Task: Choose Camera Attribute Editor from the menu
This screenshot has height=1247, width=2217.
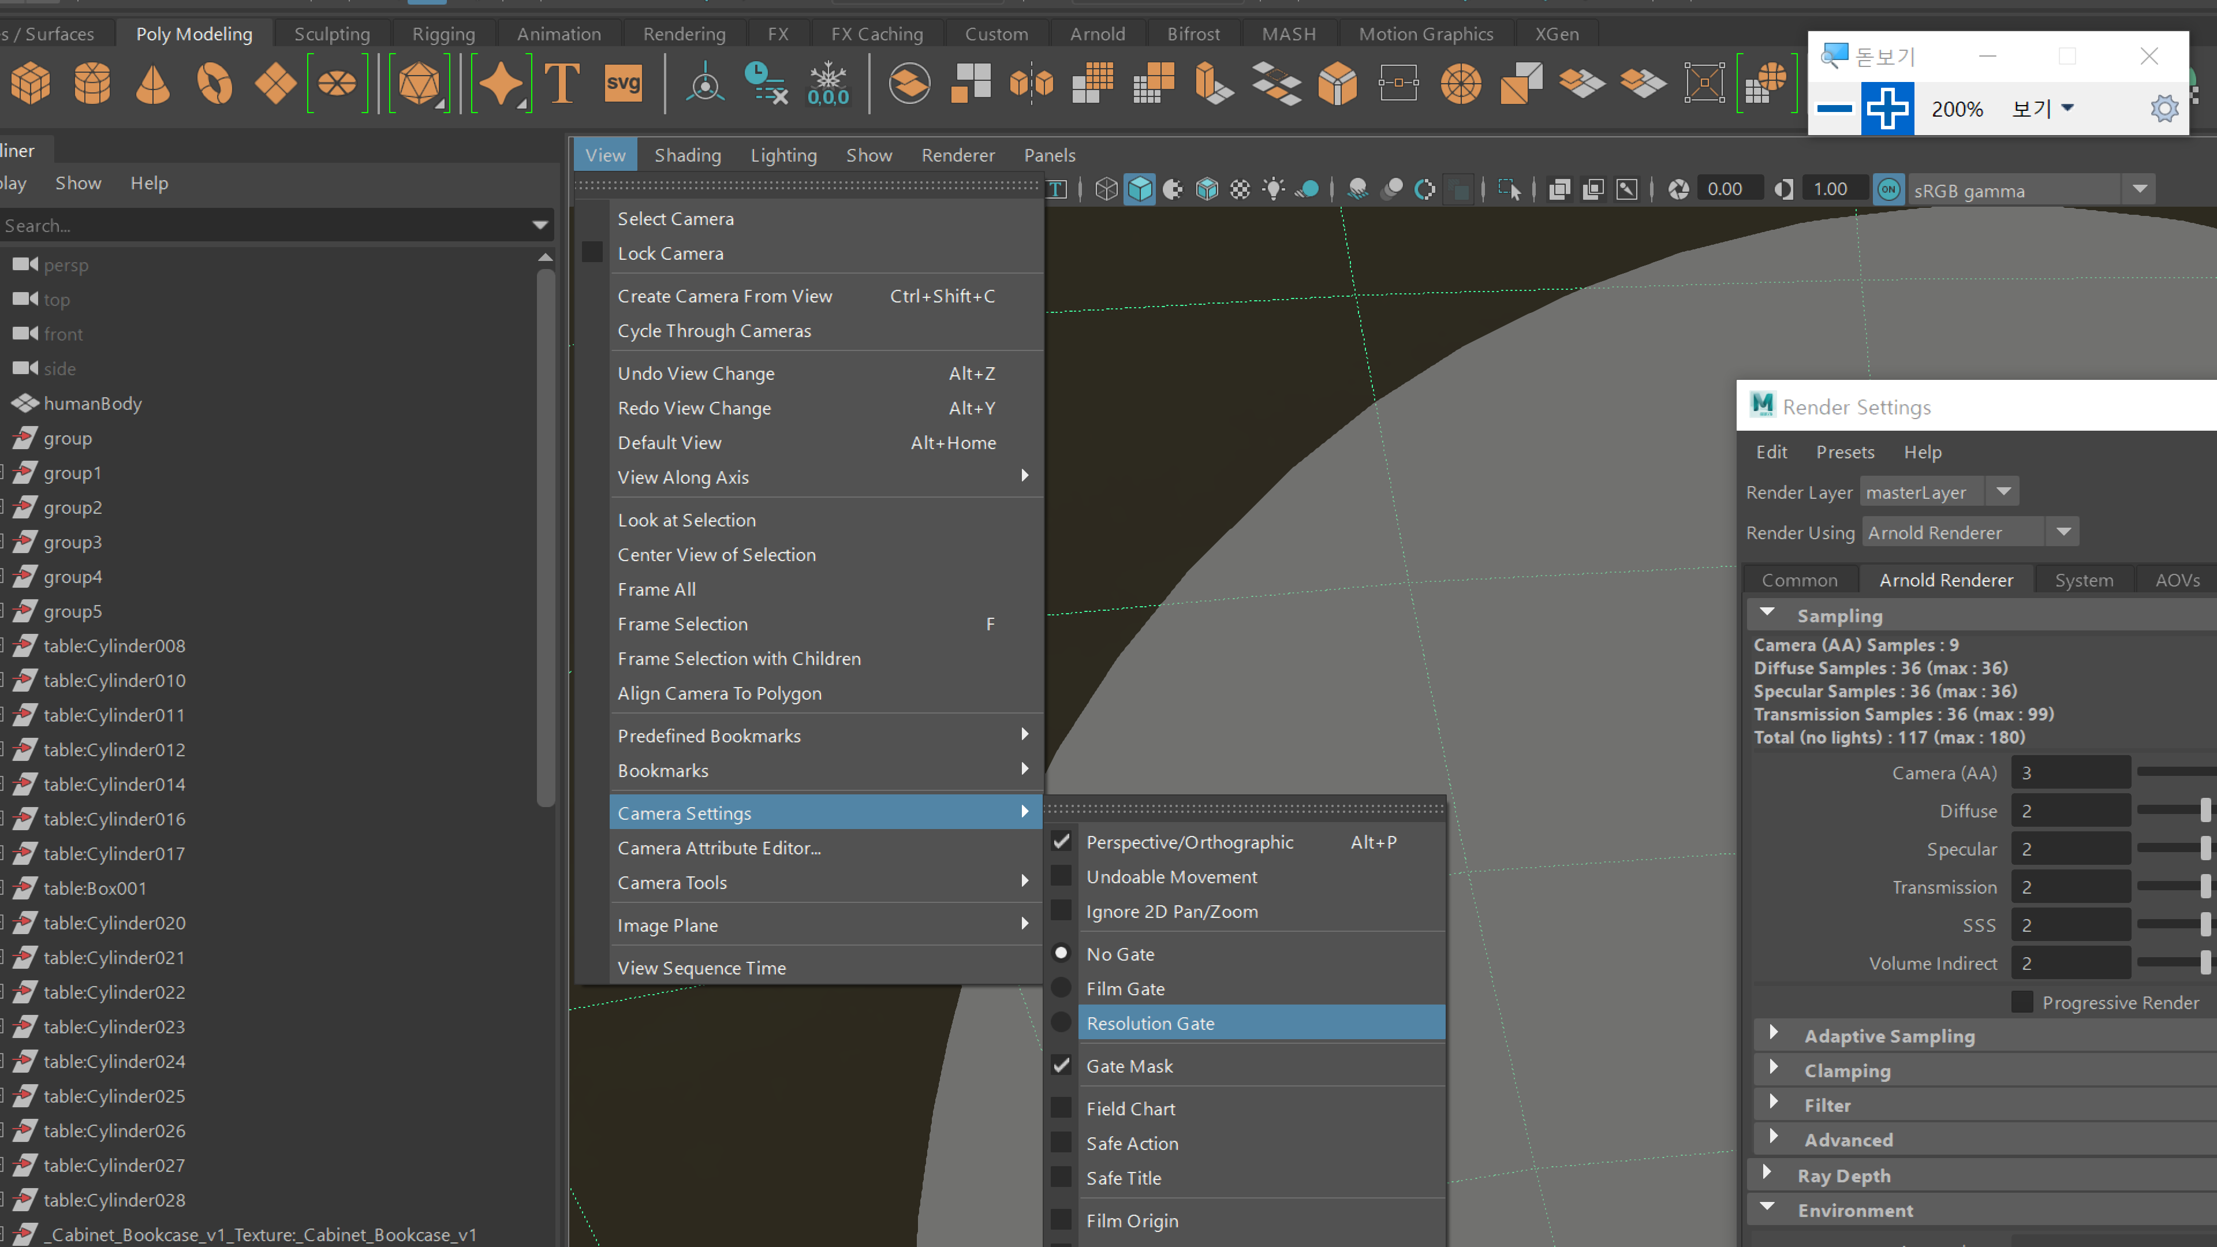Action: [719, 847]
